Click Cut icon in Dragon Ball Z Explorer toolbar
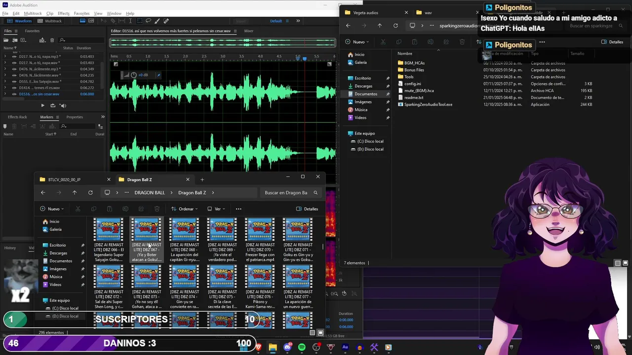 click(x=78, y=209)
